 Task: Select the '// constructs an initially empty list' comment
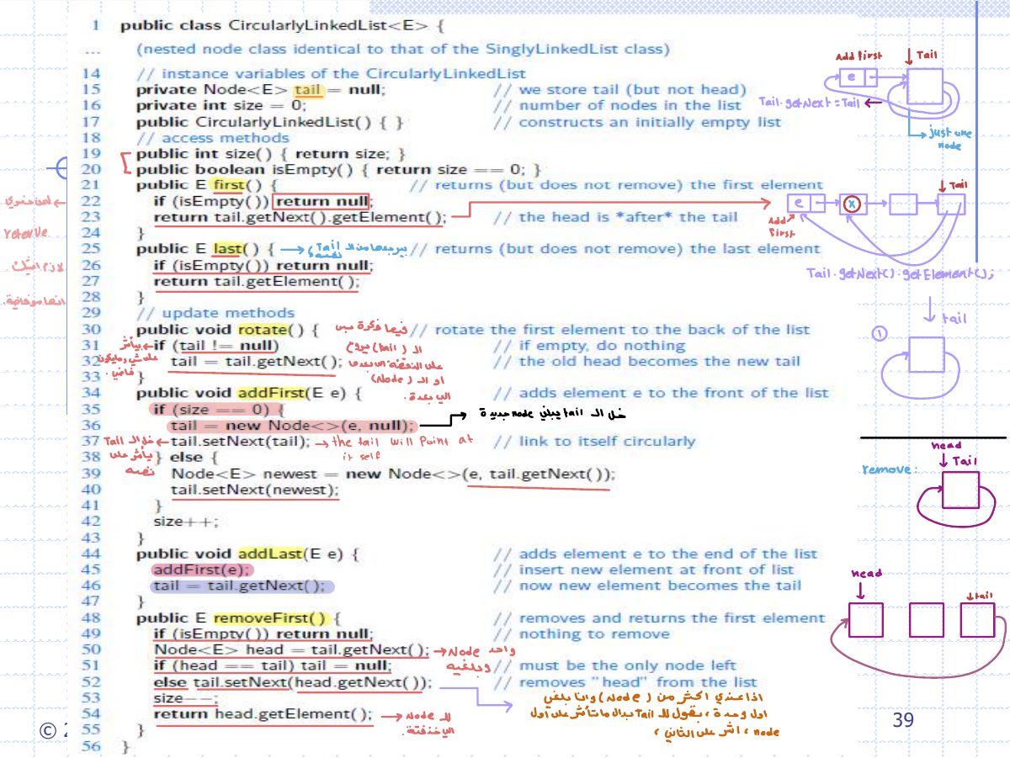tap(637, 121)
